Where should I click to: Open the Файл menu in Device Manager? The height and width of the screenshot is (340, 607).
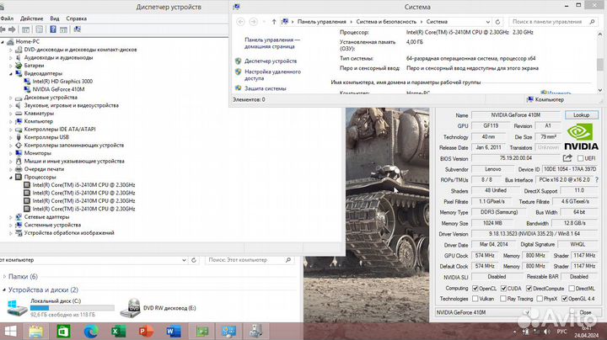(x=7, y=19)
